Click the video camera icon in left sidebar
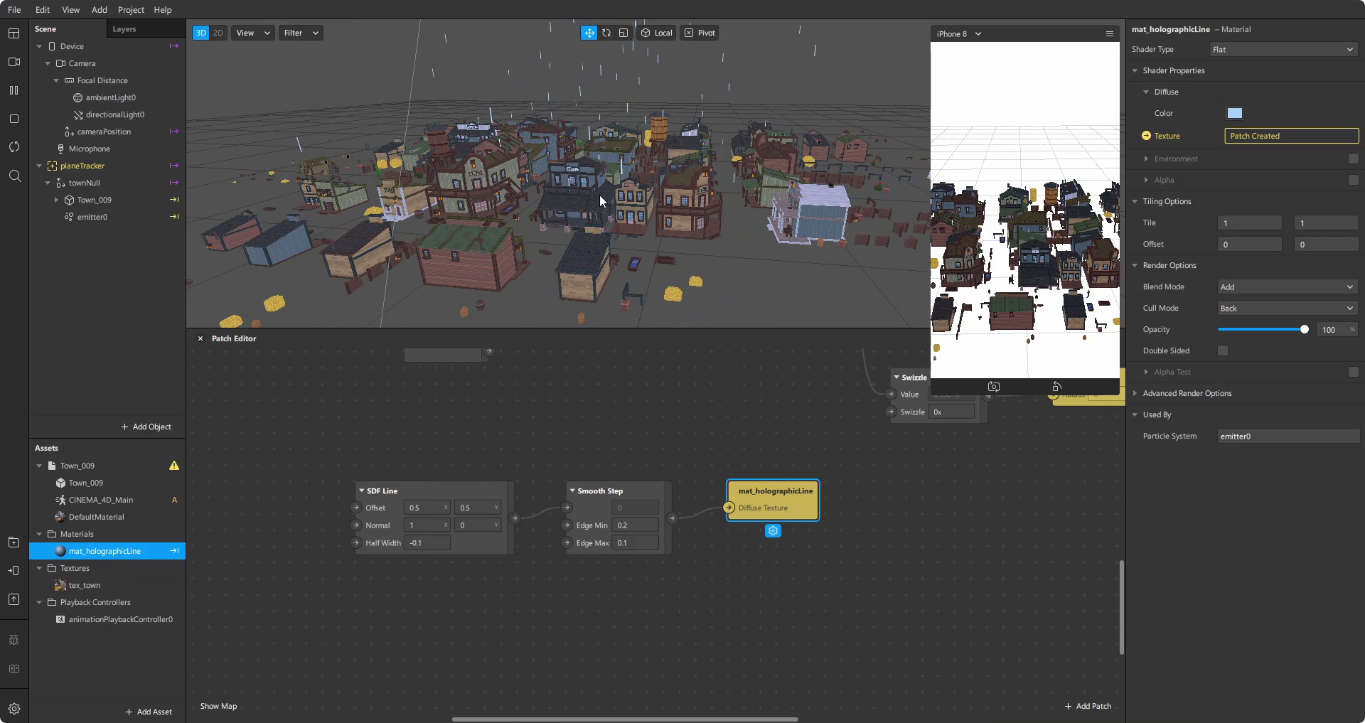The height and width of the screenshot is (723, 1365). (x=14, y=62)
